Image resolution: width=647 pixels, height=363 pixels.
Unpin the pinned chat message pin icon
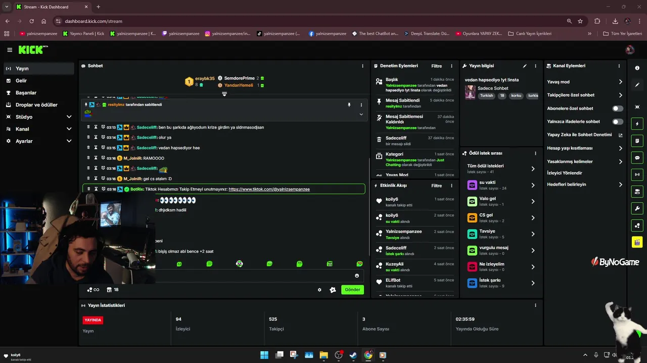point(349,105)
